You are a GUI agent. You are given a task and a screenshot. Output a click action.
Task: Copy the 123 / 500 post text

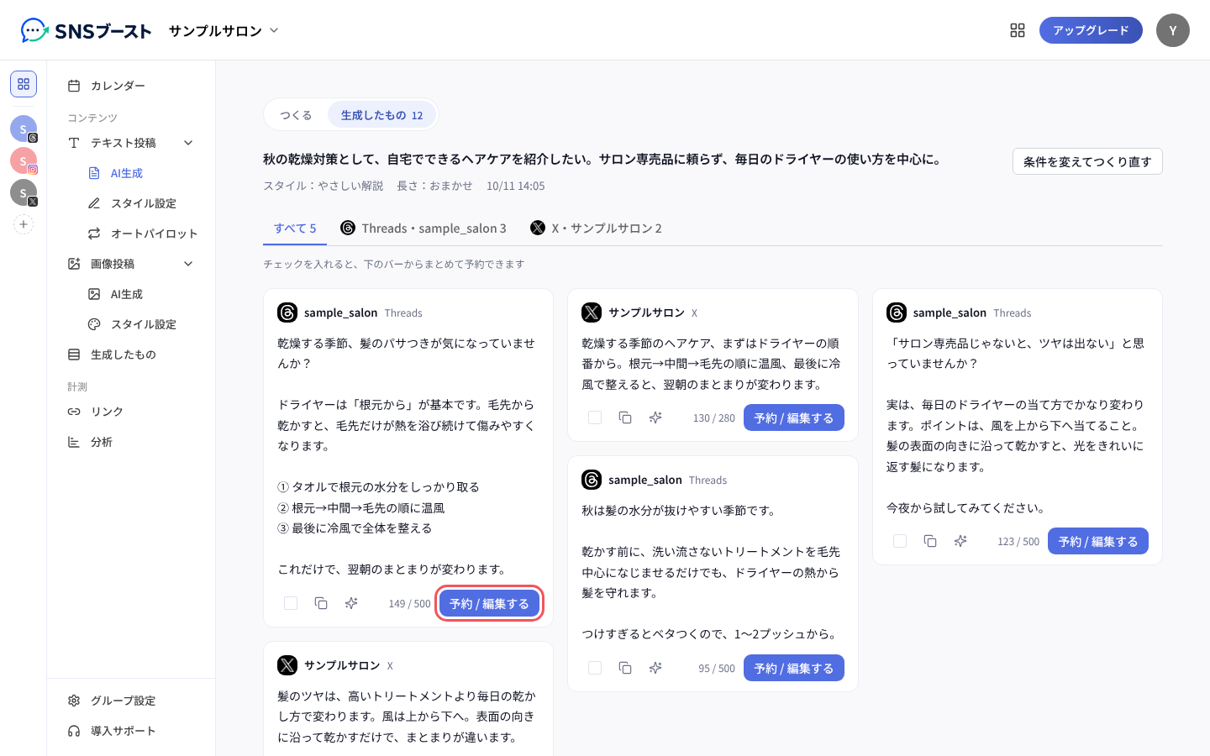tap(930, 541)
